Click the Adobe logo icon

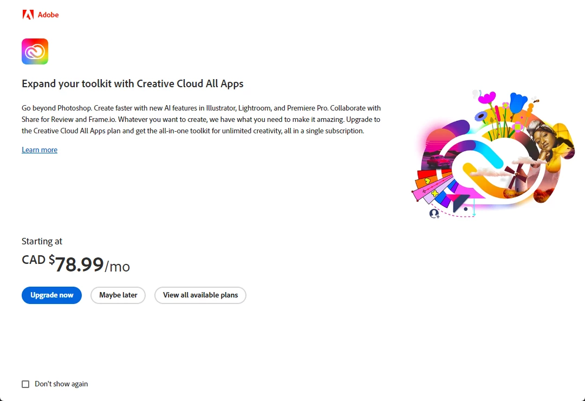pyautogui.click(x=28, y=15)
